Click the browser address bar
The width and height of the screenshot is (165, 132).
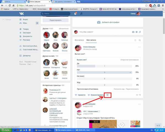[81, 5]
